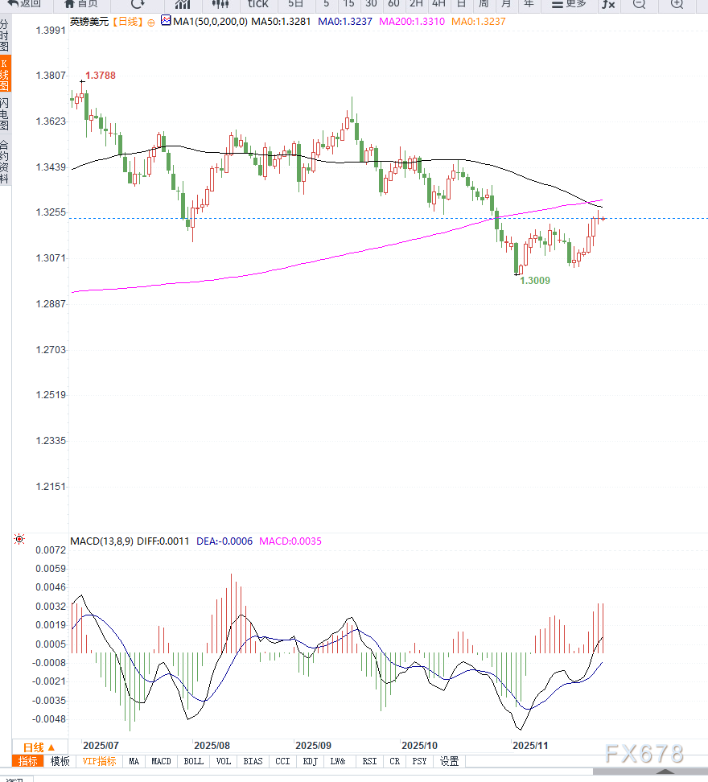Click the 1.3009 low price marker
The image size is (708, 782).
[x=535, y=282]
